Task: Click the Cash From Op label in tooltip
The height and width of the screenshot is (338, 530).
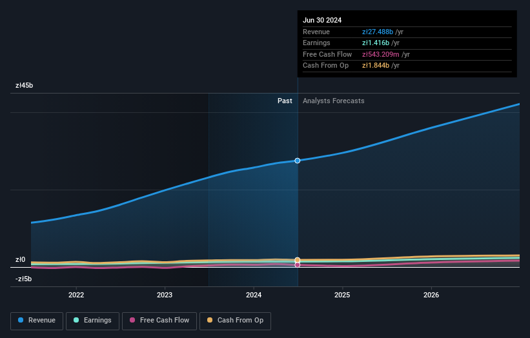Action: point(325,66)
